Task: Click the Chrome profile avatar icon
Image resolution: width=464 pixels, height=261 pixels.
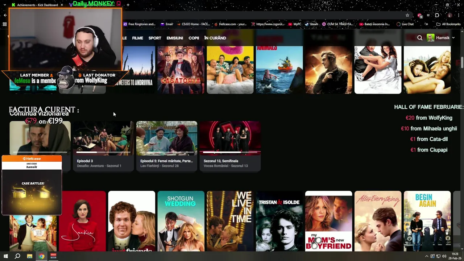Action: tap(450, 15)
